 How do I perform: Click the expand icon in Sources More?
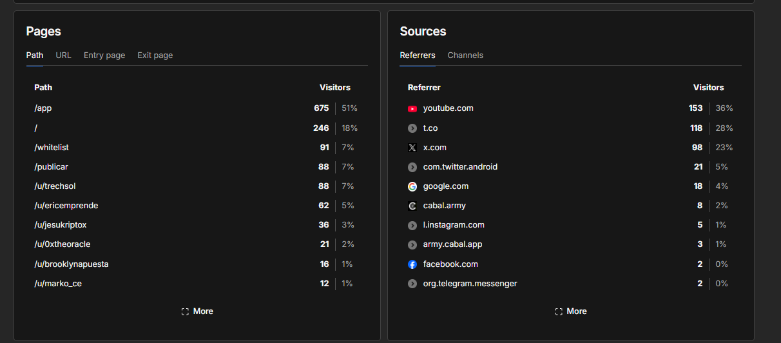click(x=559, y=311)
